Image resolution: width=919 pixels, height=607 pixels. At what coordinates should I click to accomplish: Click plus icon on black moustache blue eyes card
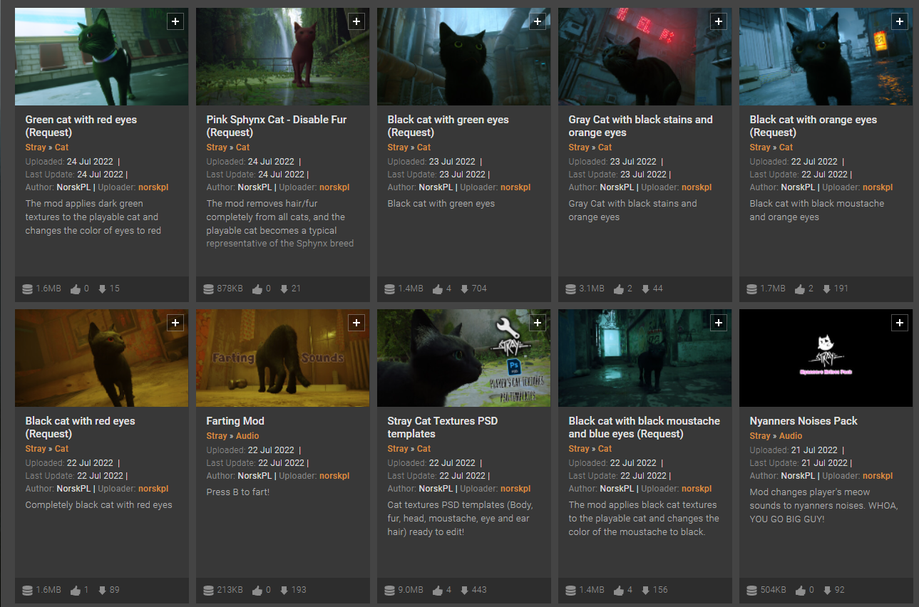point(719,323)
